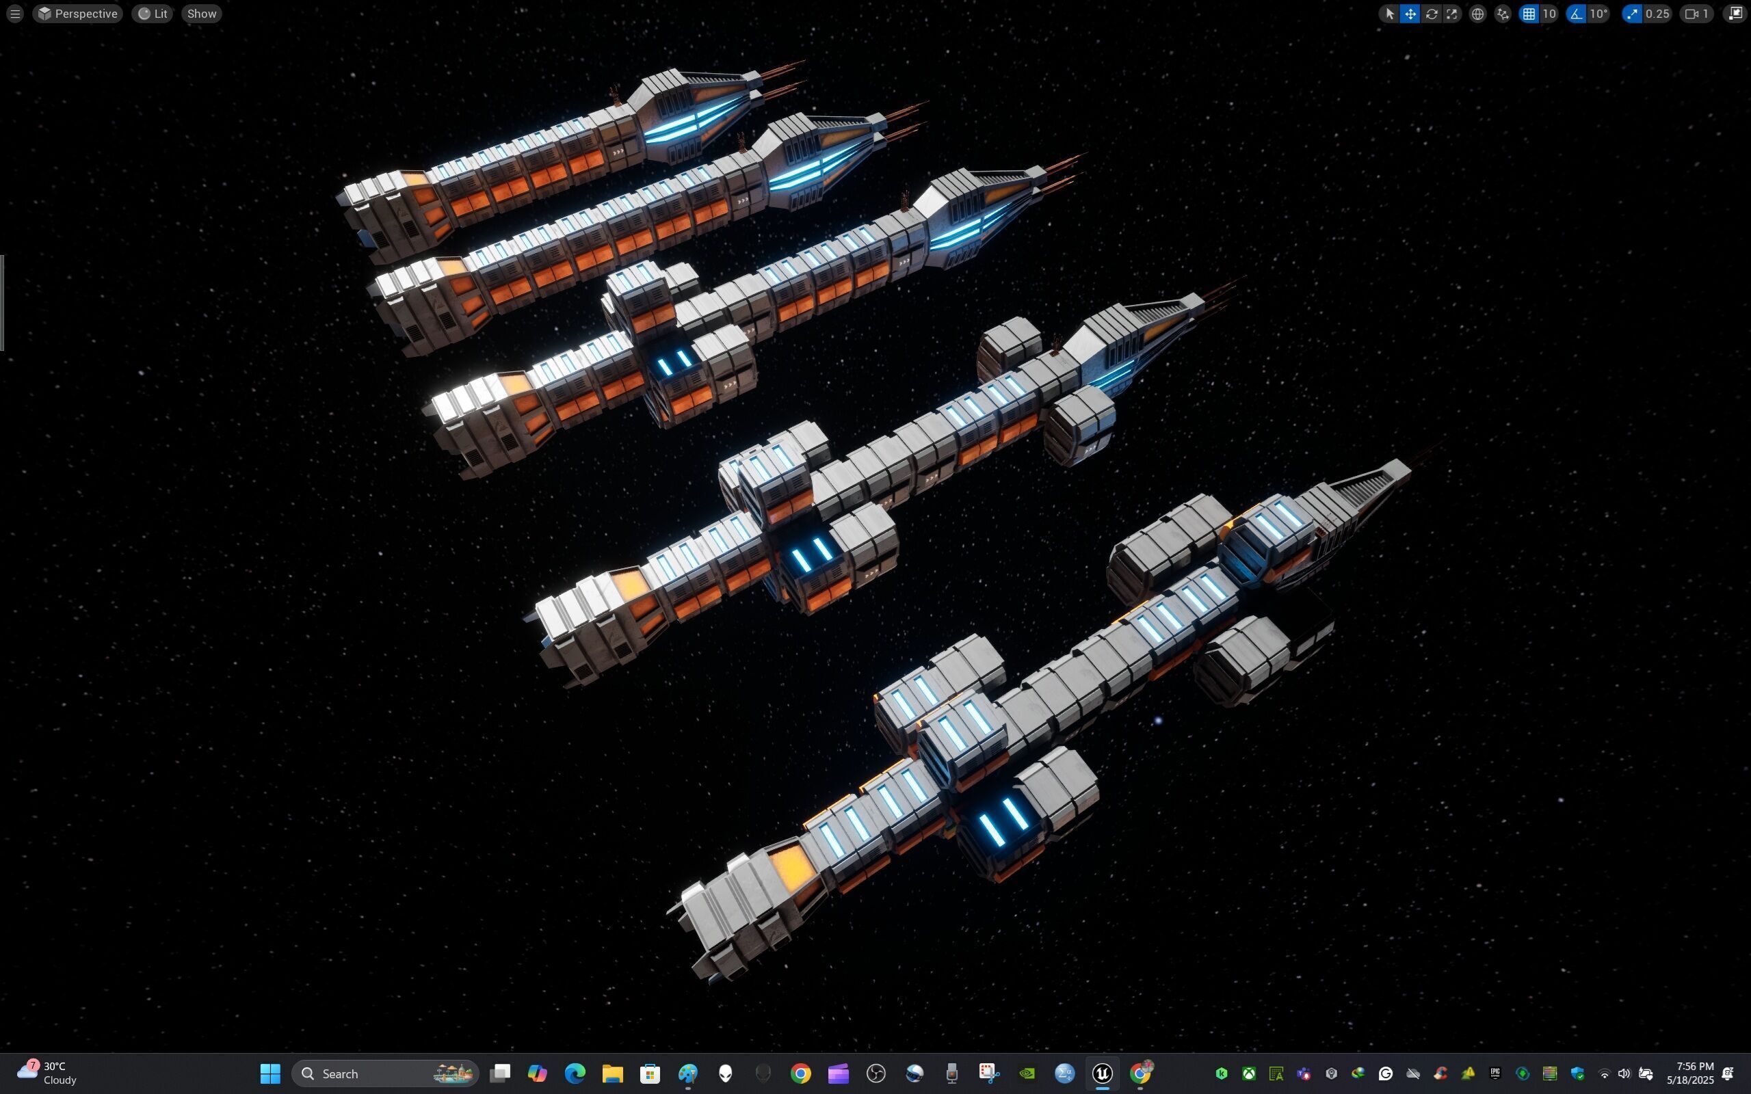Open Epic Games Launcher tray icon
The height and width of the screenshot is (1094, 1751).
pos(1495,1073)
